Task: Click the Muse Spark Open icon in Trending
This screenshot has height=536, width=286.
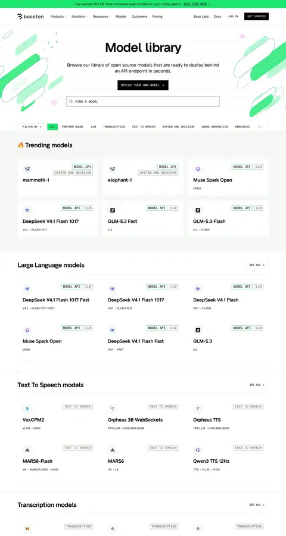Action: [198, 169]
